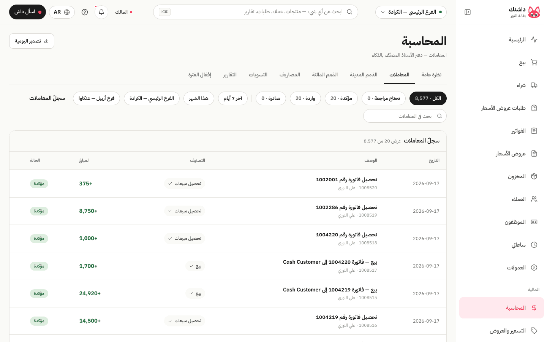547x342 pixels.
Task: Open the المالك user menu
Action: coord(123,12)
